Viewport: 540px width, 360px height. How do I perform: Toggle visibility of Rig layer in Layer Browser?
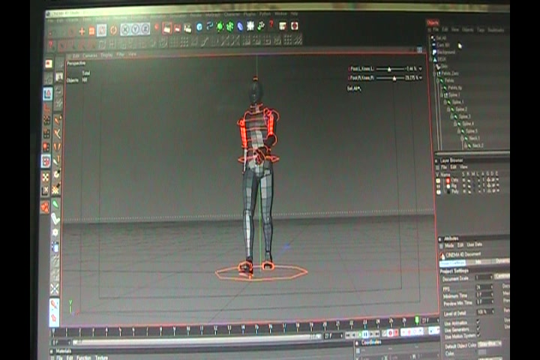click(x=438, y=186)
